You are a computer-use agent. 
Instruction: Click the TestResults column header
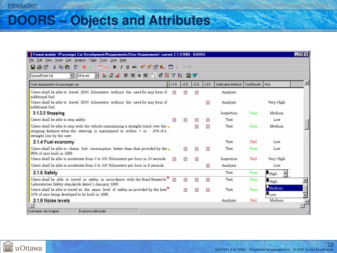[253, 84]
